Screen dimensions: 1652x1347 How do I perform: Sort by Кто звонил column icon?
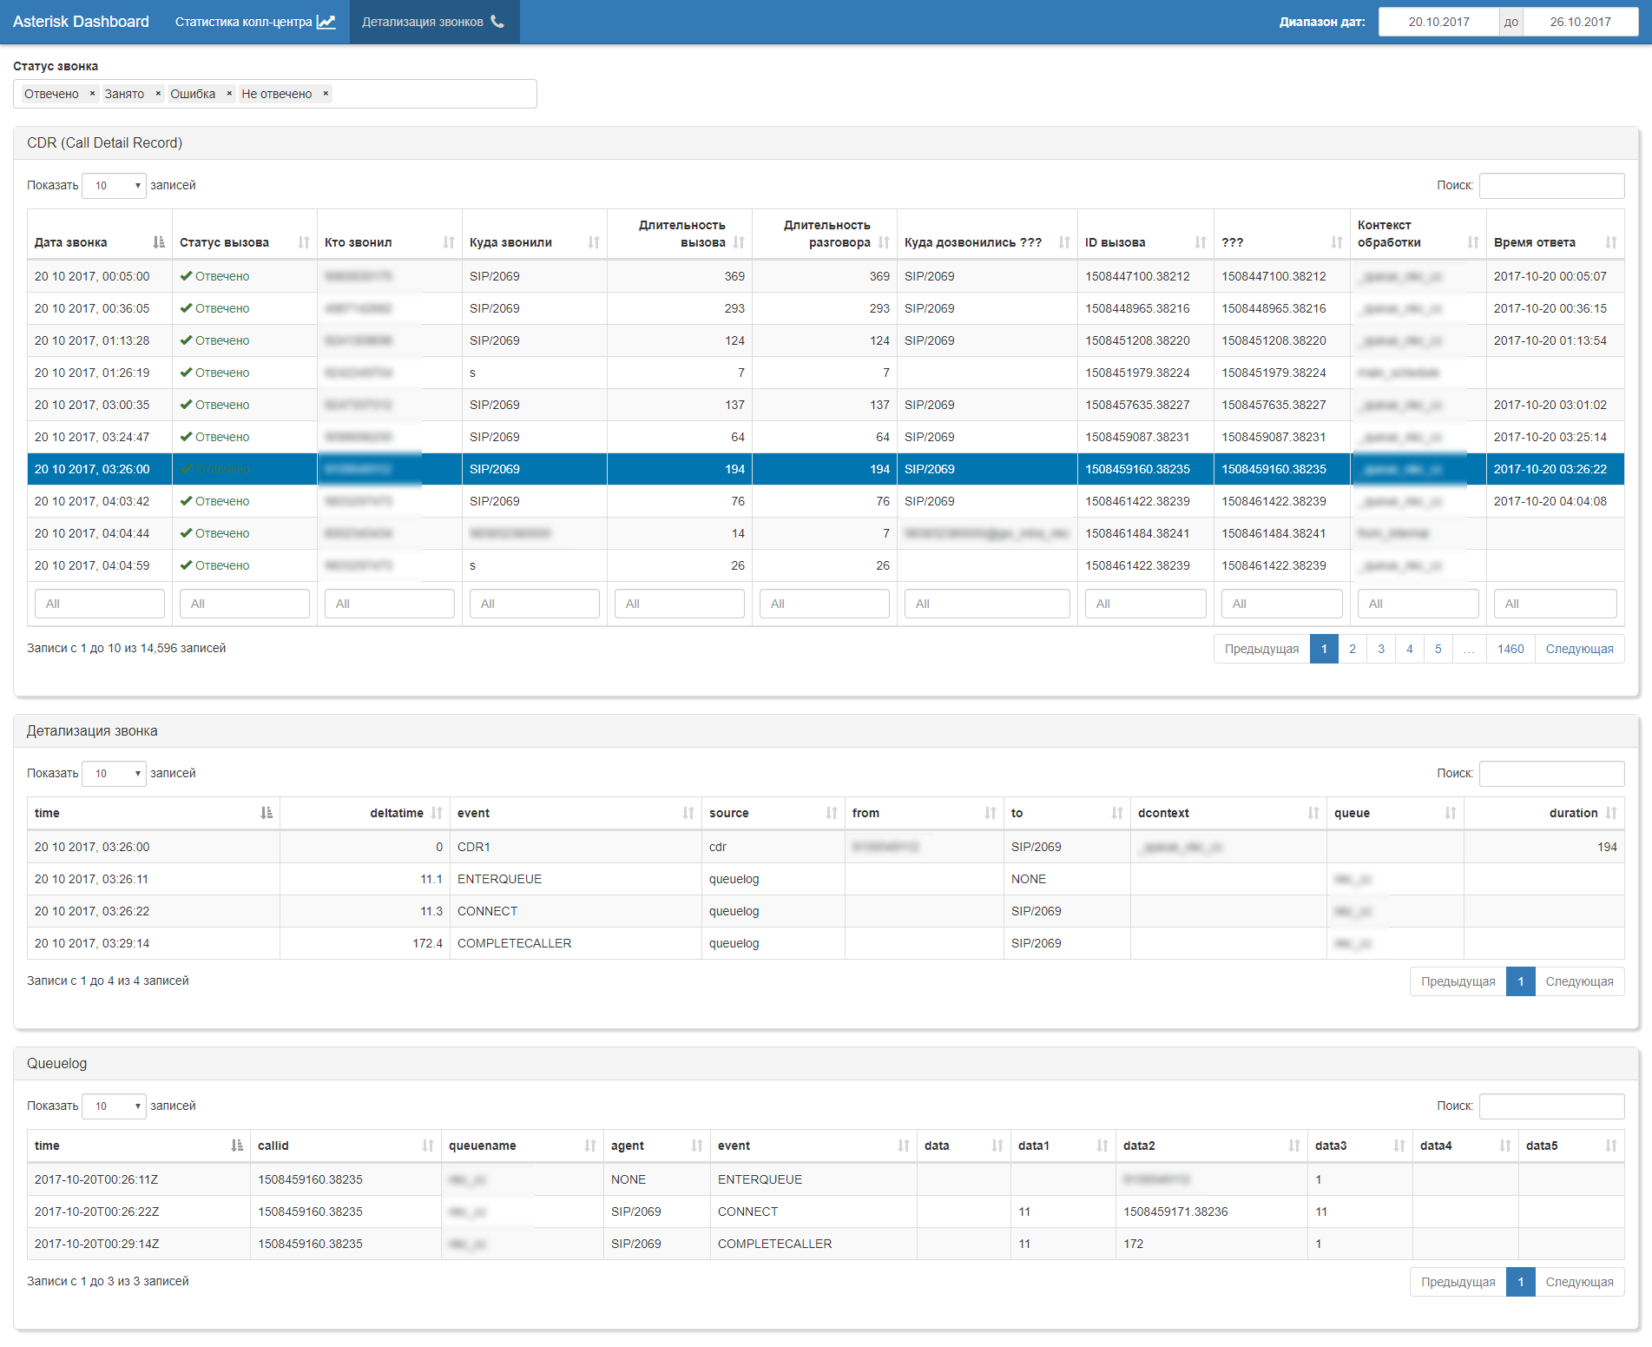[x=449, y=242]
